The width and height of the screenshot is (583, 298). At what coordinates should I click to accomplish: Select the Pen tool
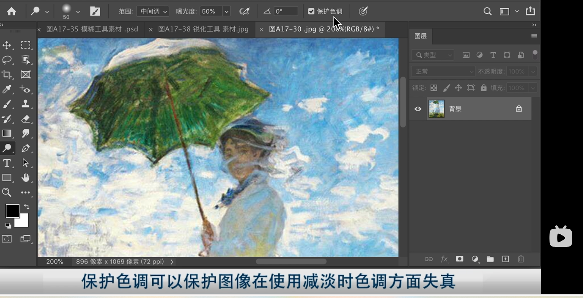tap(25, 148)
